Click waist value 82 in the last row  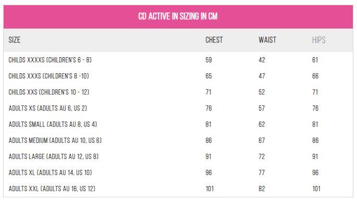pos(262,189)
